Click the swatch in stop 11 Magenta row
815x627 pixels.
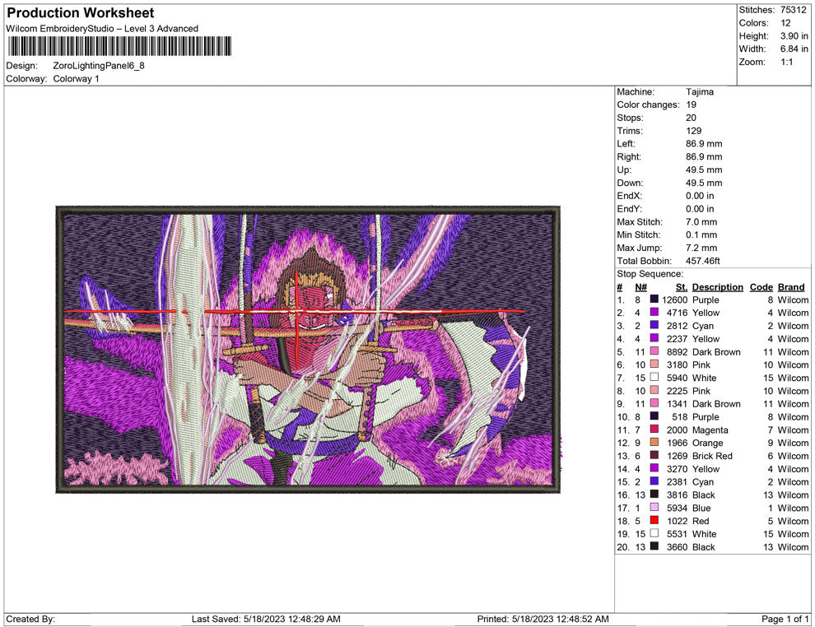(654, 429)
